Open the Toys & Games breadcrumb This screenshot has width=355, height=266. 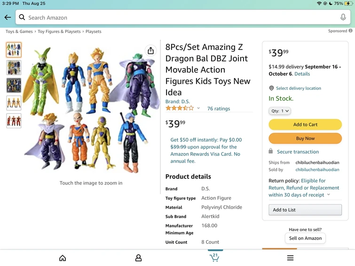click(19, 31)
